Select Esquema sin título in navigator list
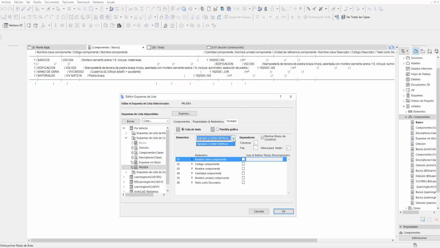This screenshot has height=248, width=440. coord(426,138)
